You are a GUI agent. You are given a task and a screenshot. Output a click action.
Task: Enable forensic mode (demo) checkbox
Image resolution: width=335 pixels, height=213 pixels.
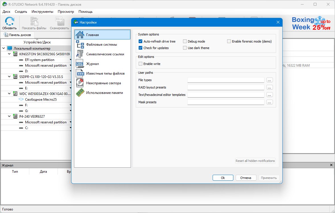click(229, 41)
